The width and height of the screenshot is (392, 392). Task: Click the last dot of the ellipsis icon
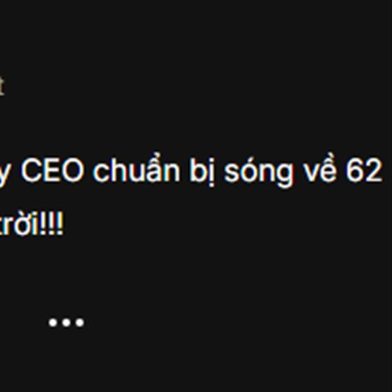80,322
